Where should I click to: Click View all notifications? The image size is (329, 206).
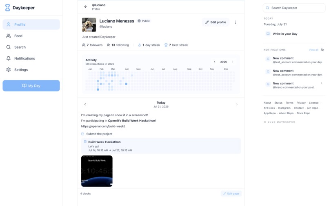pos(313,50)
